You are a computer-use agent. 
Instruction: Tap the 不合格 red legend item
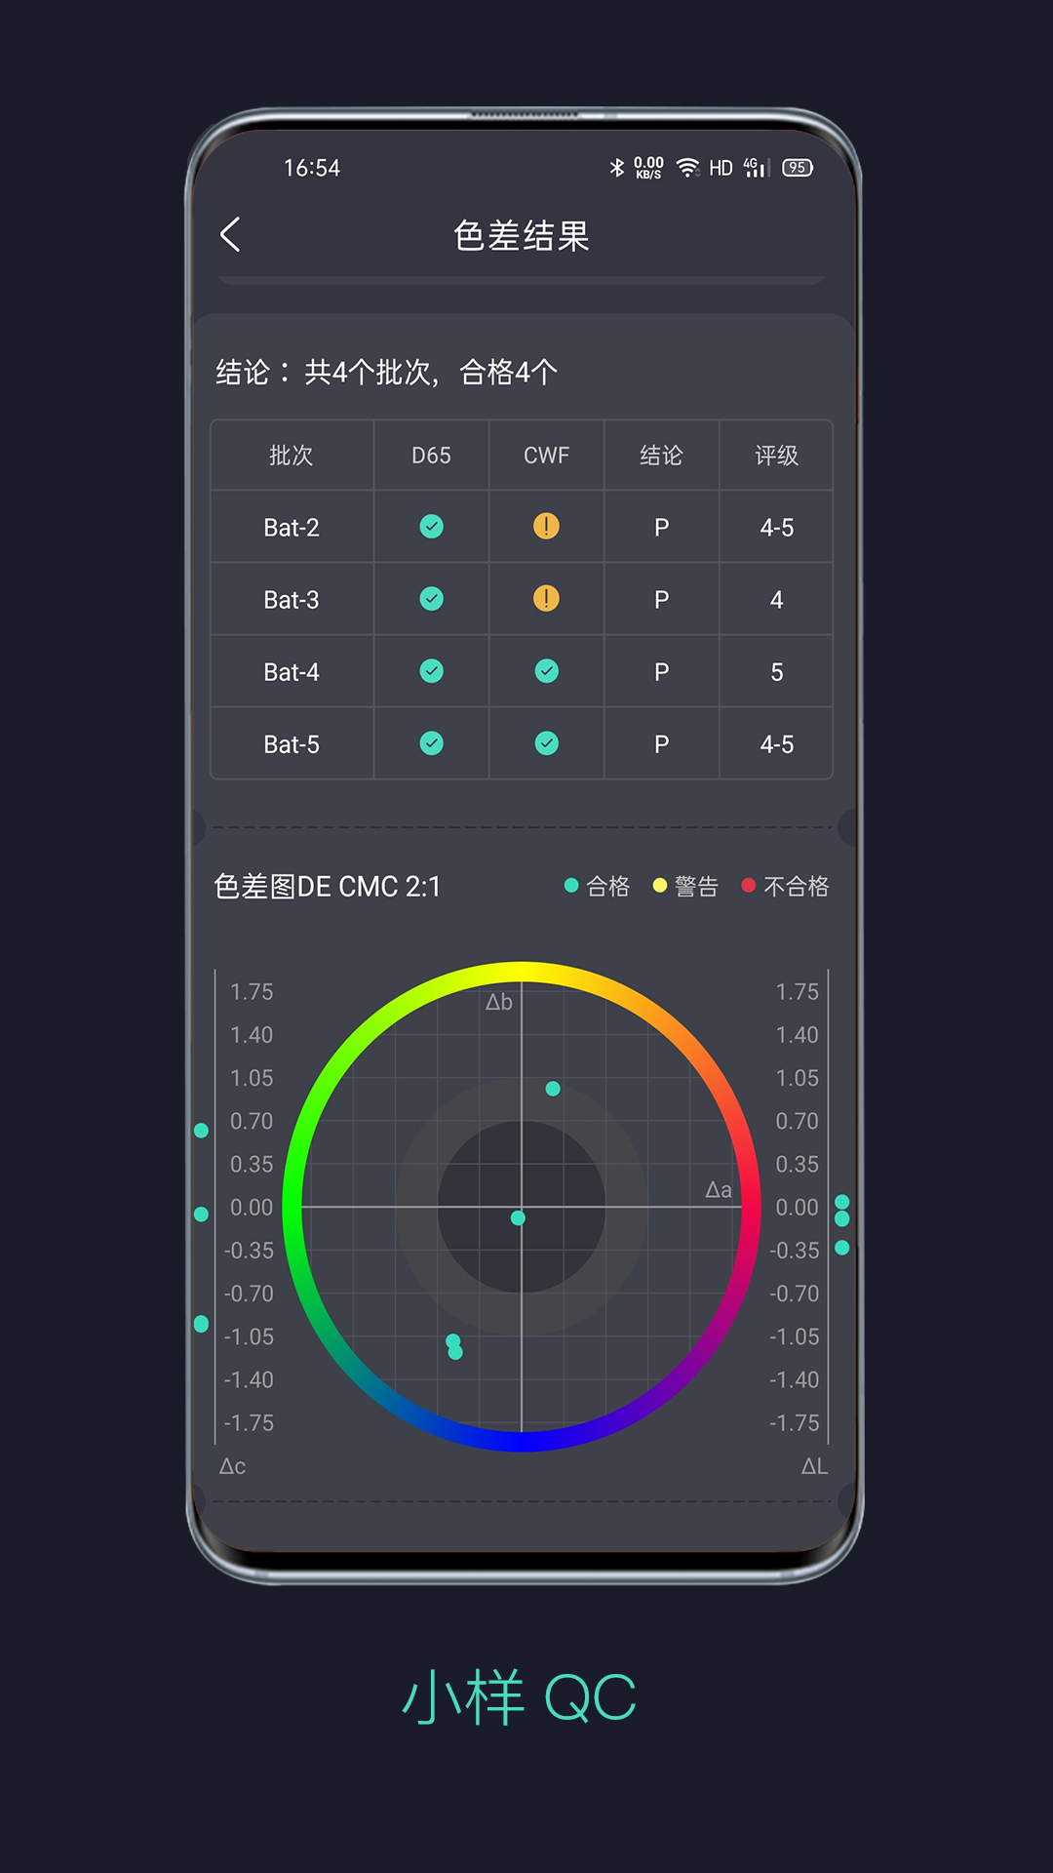click(x=786, y=886)
